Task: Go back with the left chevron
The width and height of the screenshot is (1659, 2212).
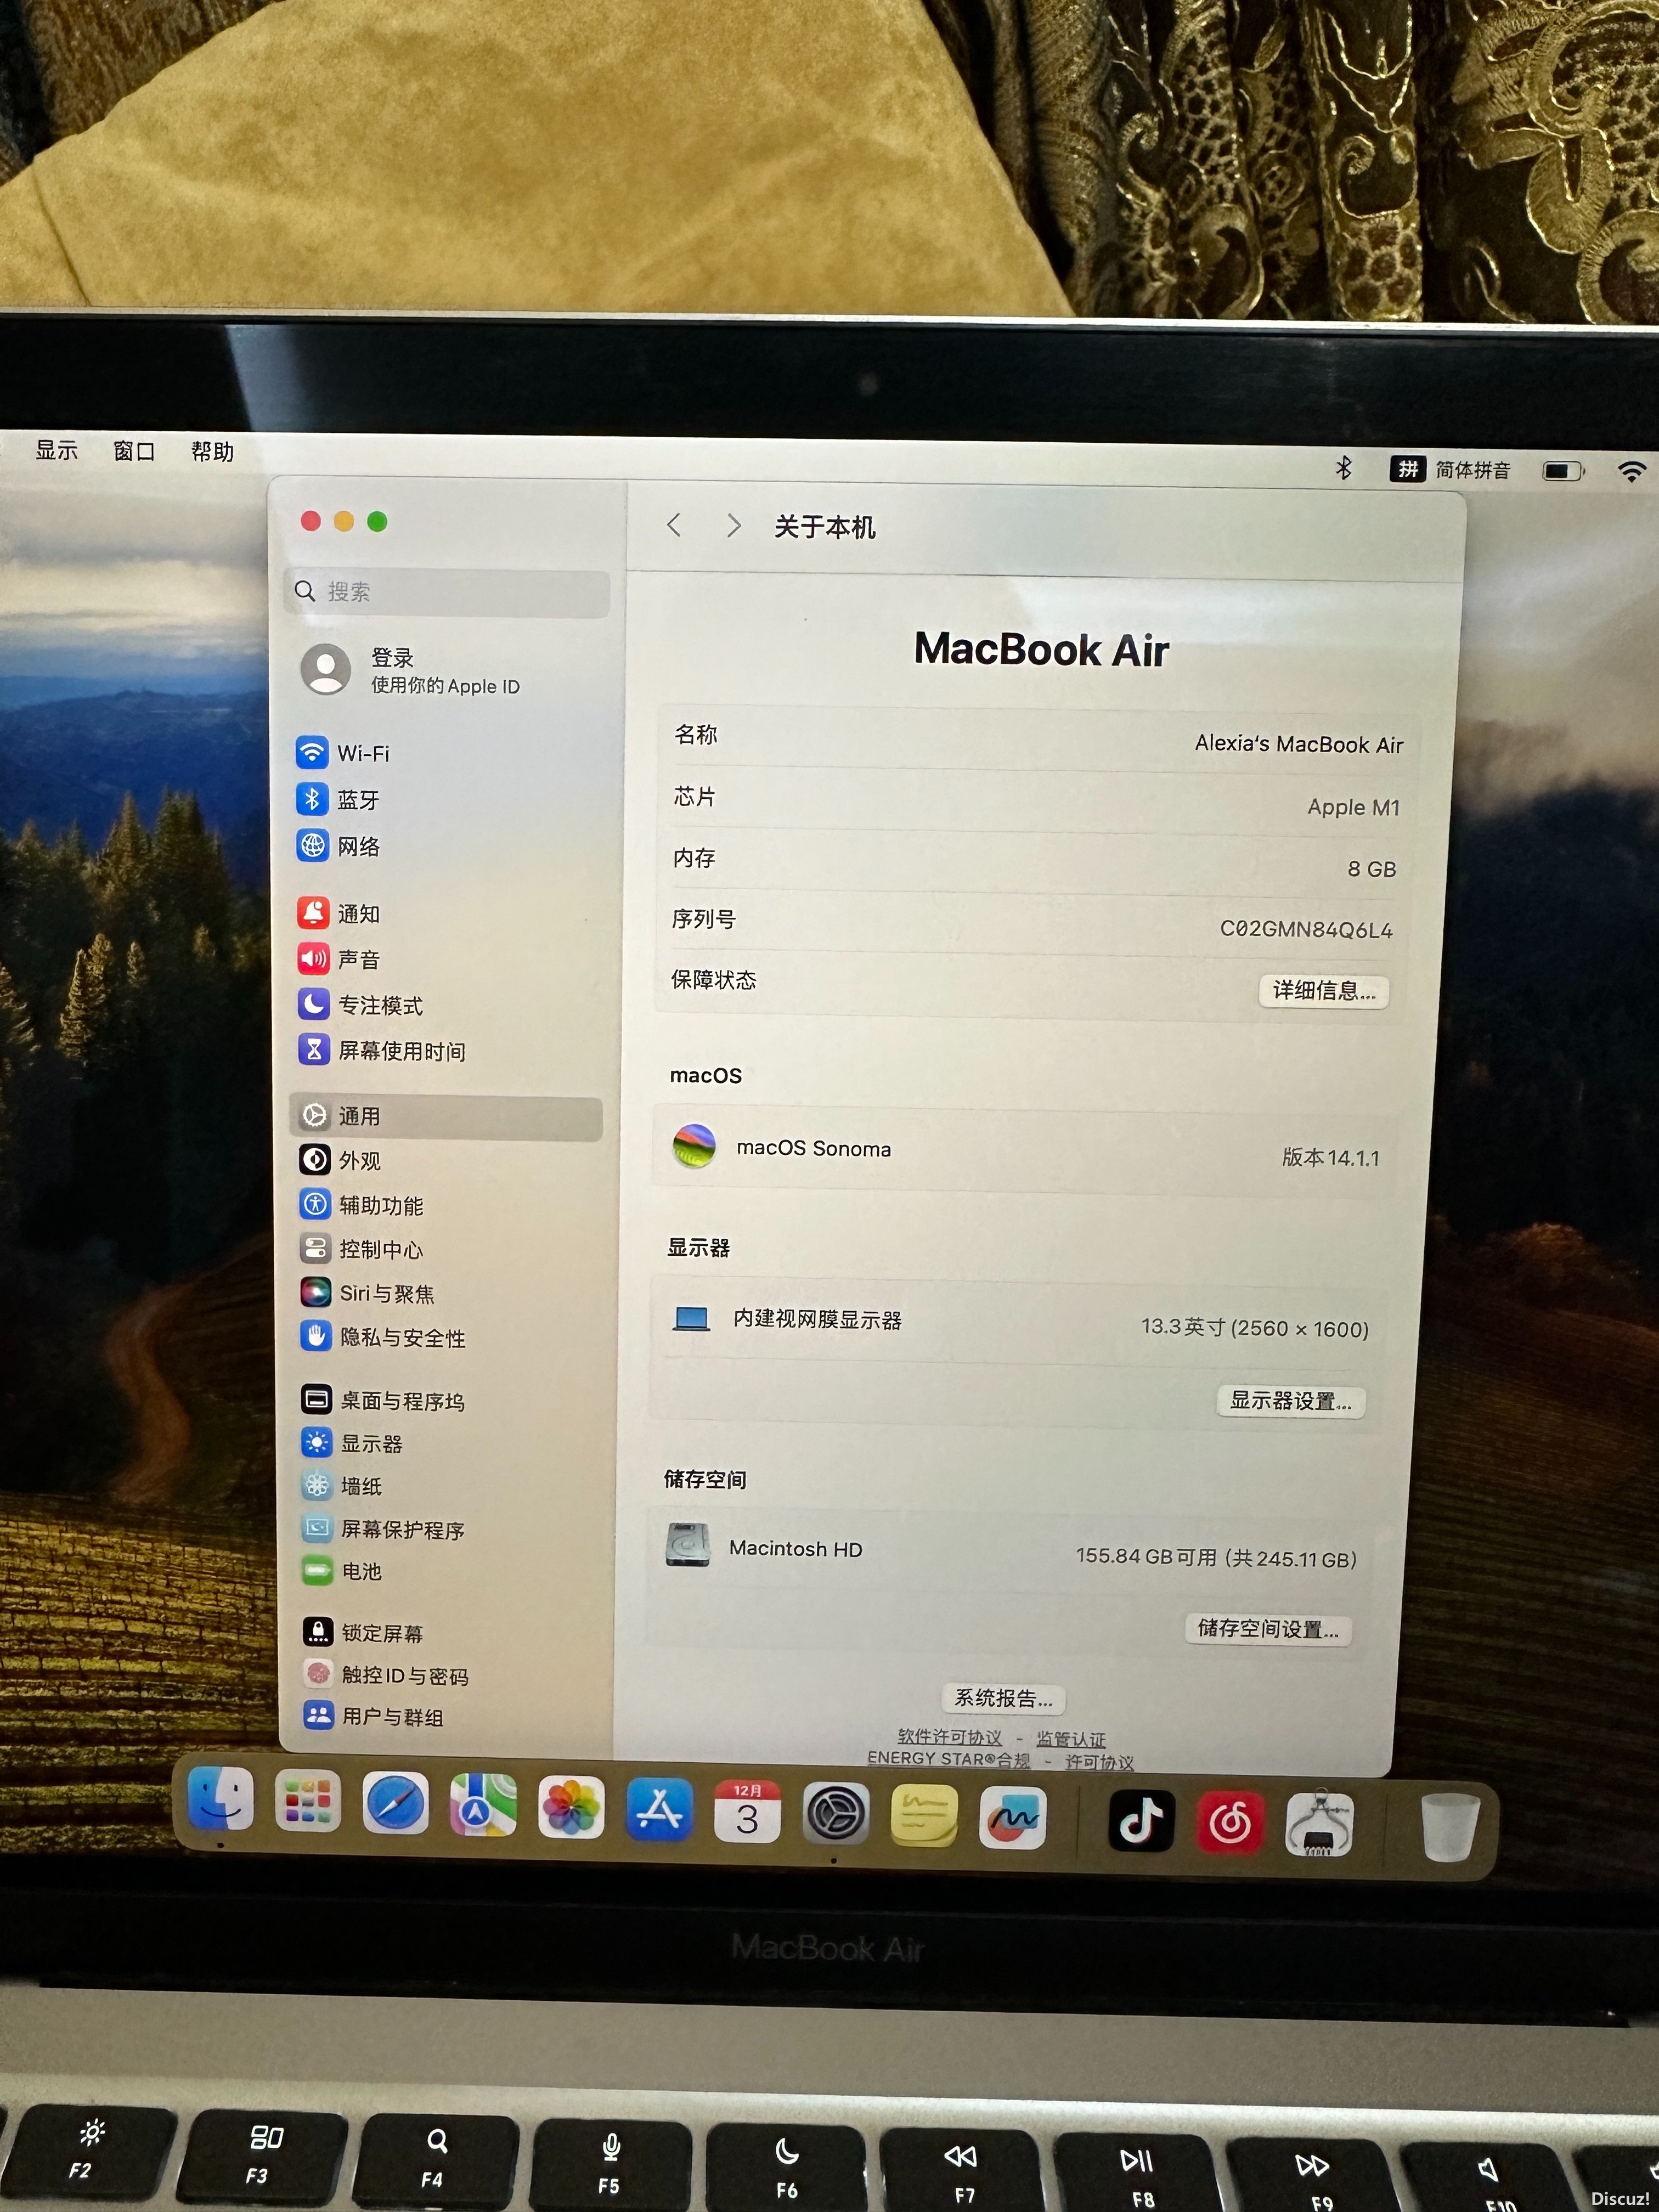Action: pos(674,525)
